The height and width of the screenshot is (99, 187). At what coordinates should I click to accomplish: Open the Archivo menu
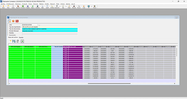3,4
